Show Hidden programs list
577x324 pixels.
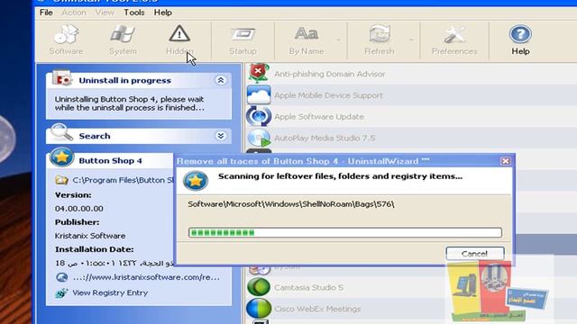coord(179,40)
